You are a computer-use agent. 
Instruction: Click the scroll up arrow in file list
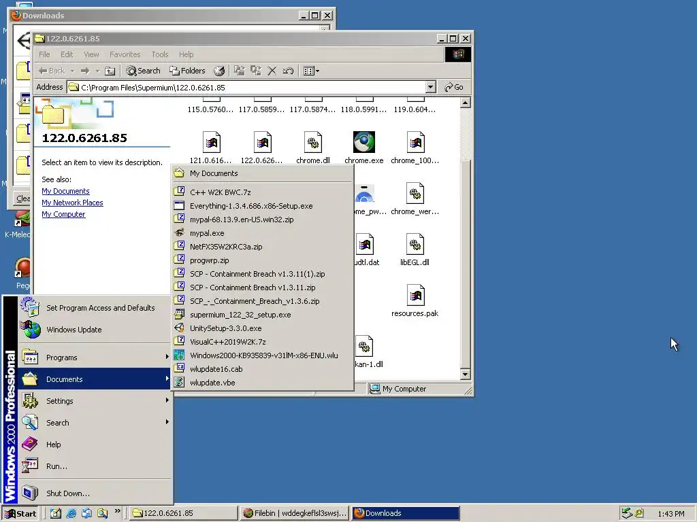pyautogui.click(x=465, y=103)
